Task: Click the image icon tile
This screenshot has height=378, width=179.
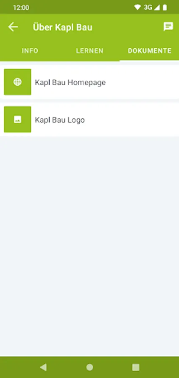Action: 18,119
